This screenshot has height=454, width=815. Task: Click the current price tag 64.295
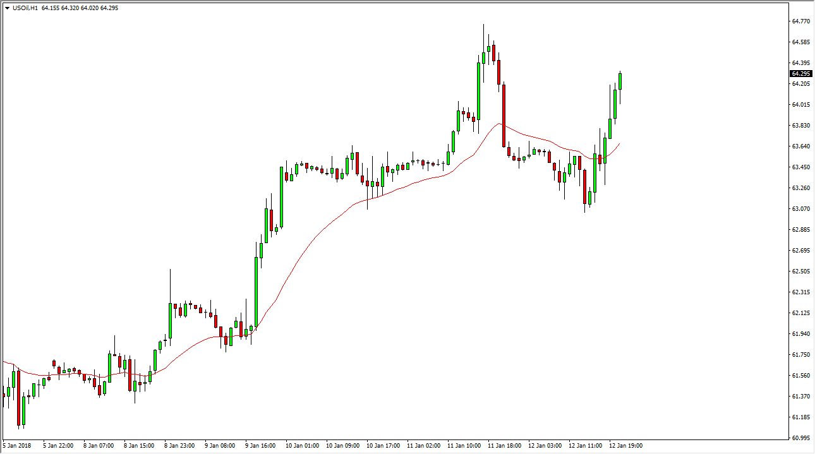[x=800, y=74]
